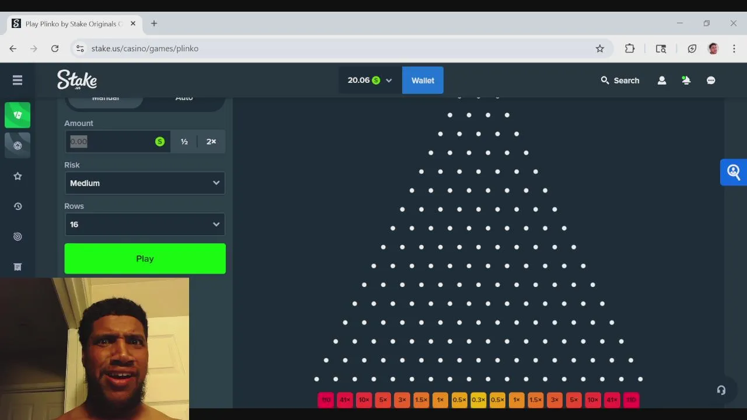Click the address bar URL stake.us/casino/games/plinko
The width and height of the screenshot is (747, 420).
coord(145,48)
